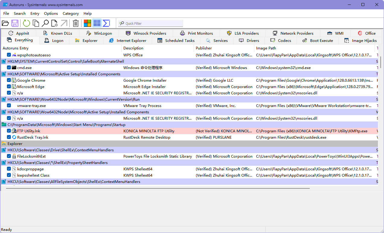The image size is (384, 233).
Task: Open the Category menu
Action: [71, 14]
